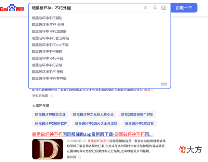The image size is (208, 162).
Task: Pick suggestion 暗黑破坏神不朽官方网站
Action: tap(51, 38)
